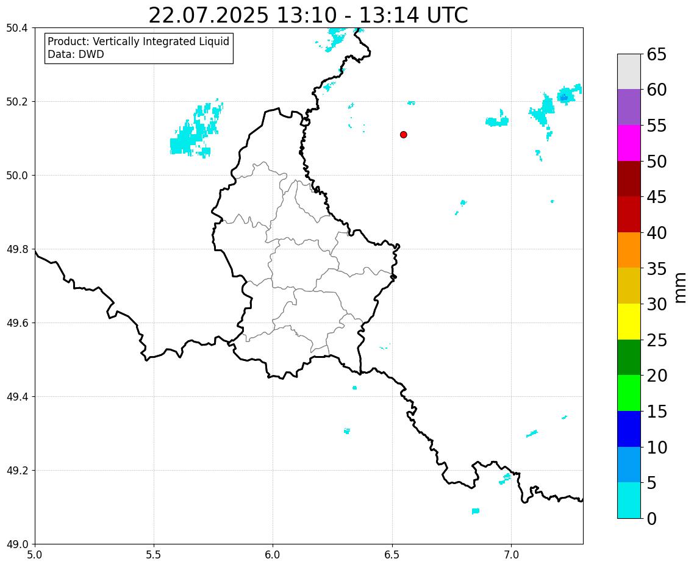The width and height of the screenshot is (694, 567).
Task: Click the 5-10 light blue colorbar segment
Action: coord(629,465)
